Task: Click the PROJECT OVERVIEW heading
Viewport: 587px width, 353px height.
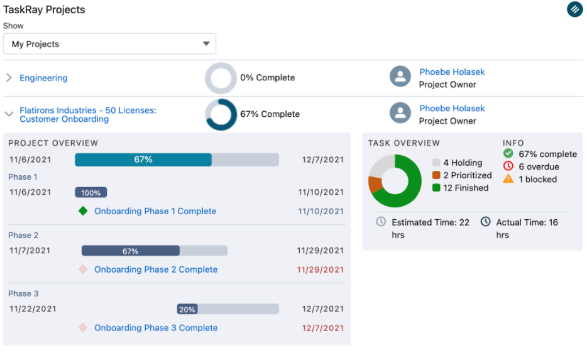Action: point(53,143)
